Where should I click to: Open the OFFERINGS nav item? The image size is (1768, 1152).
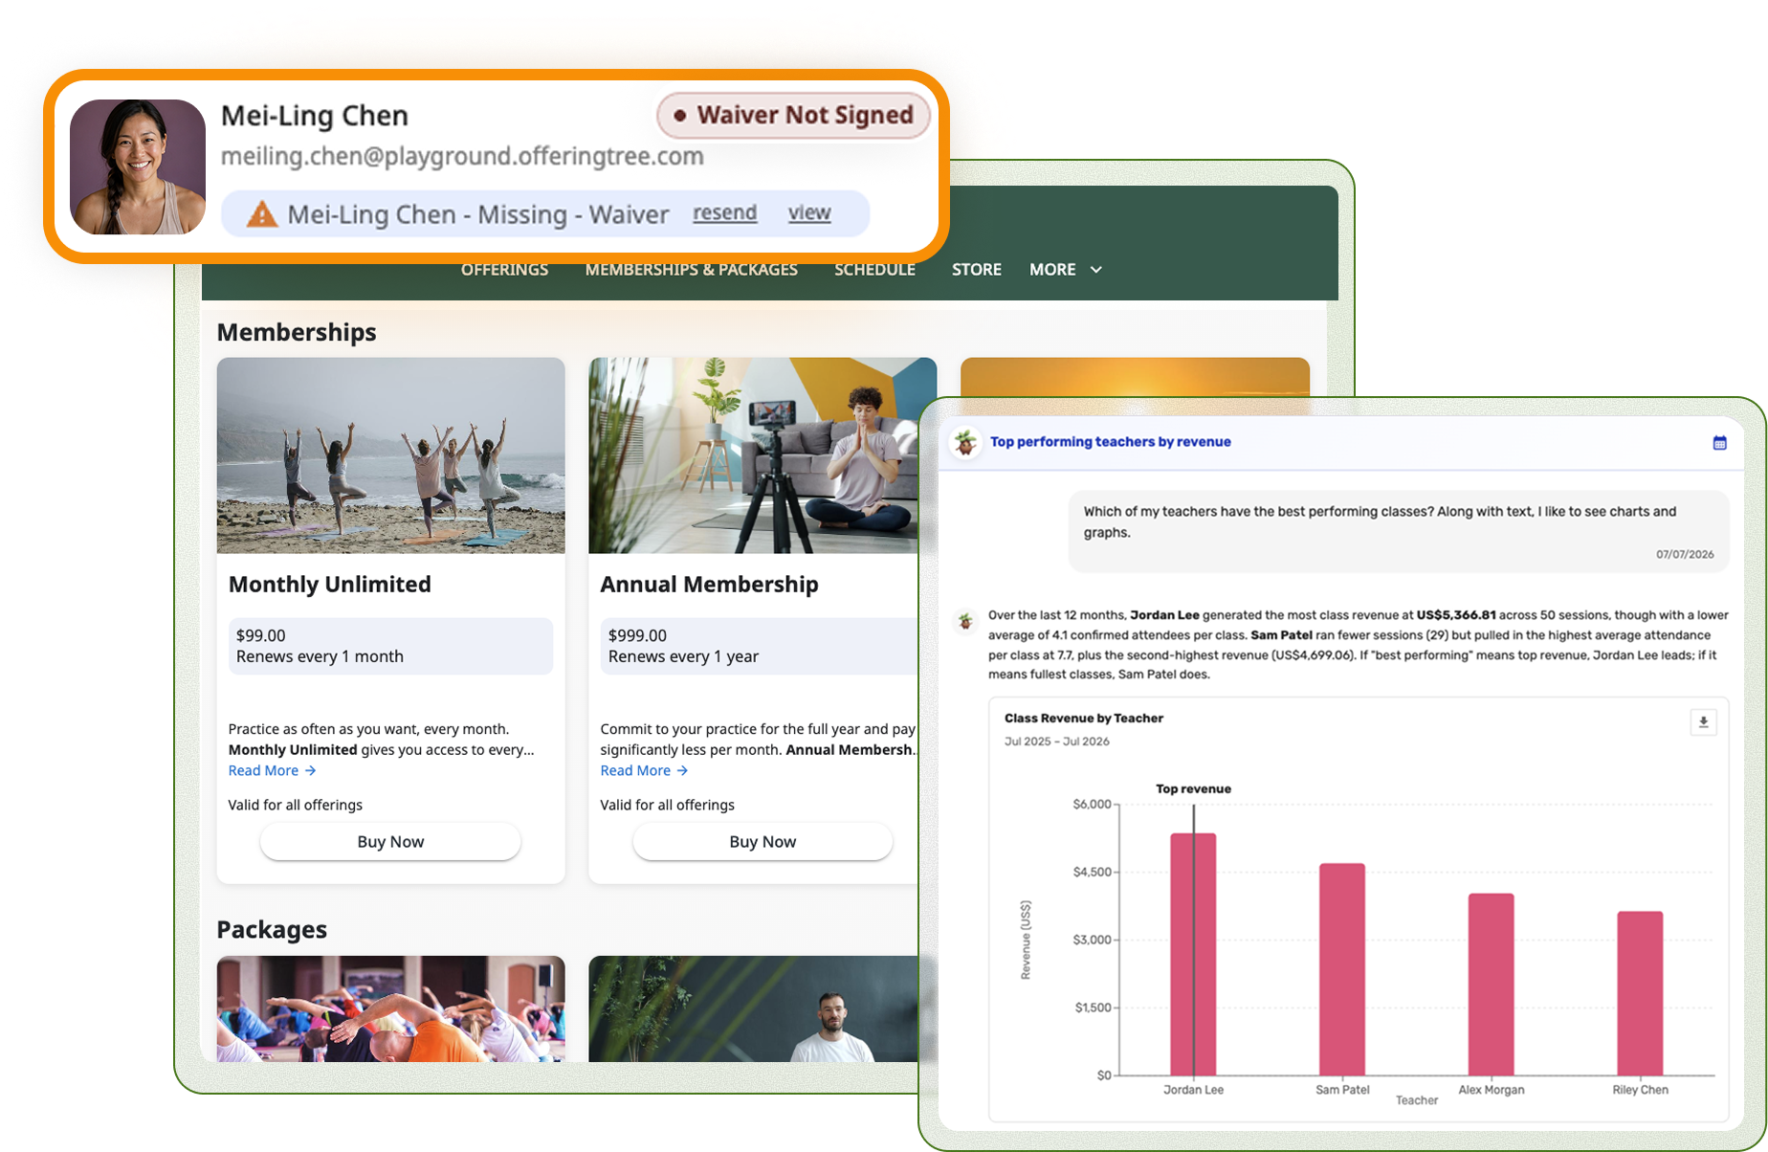[504, 270]
